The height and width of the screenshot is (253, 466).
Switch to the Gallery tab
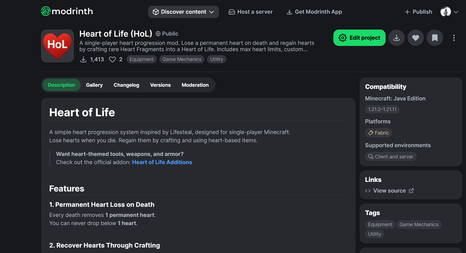click(x=94, y=85)
